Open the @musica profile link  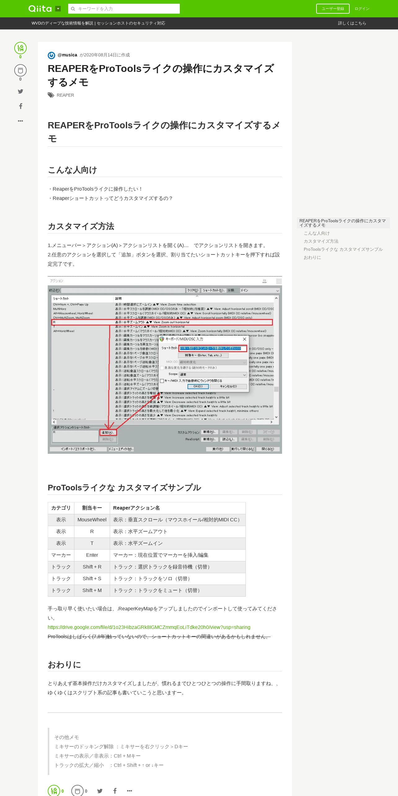[67, 55]
